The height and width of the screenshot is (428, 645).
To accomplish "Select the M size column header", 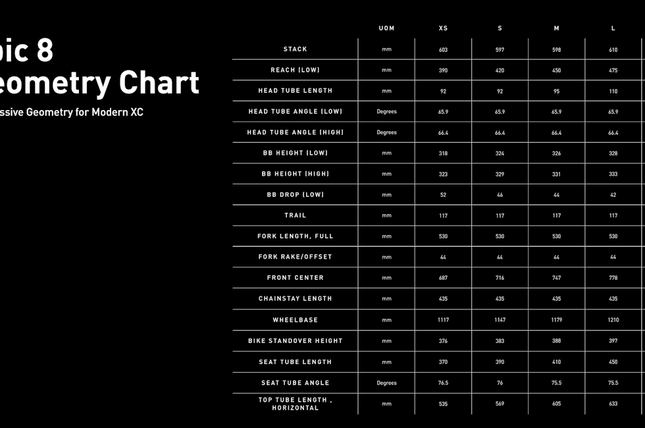I will coord(557,28).
